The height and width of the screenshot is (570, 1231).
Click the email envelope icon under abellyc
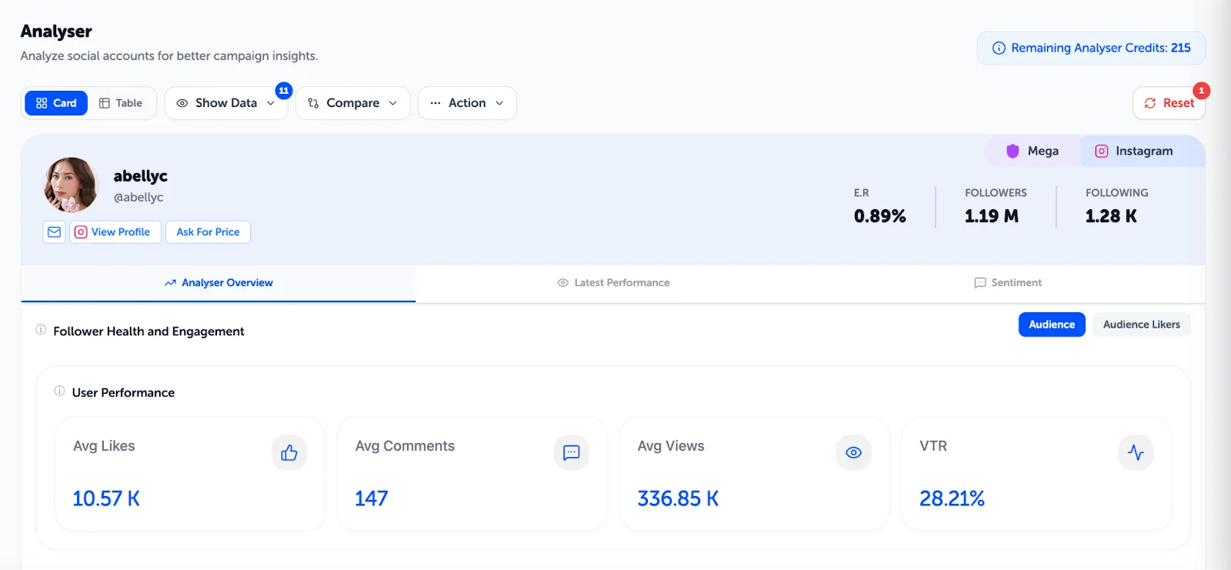[54, 232]
